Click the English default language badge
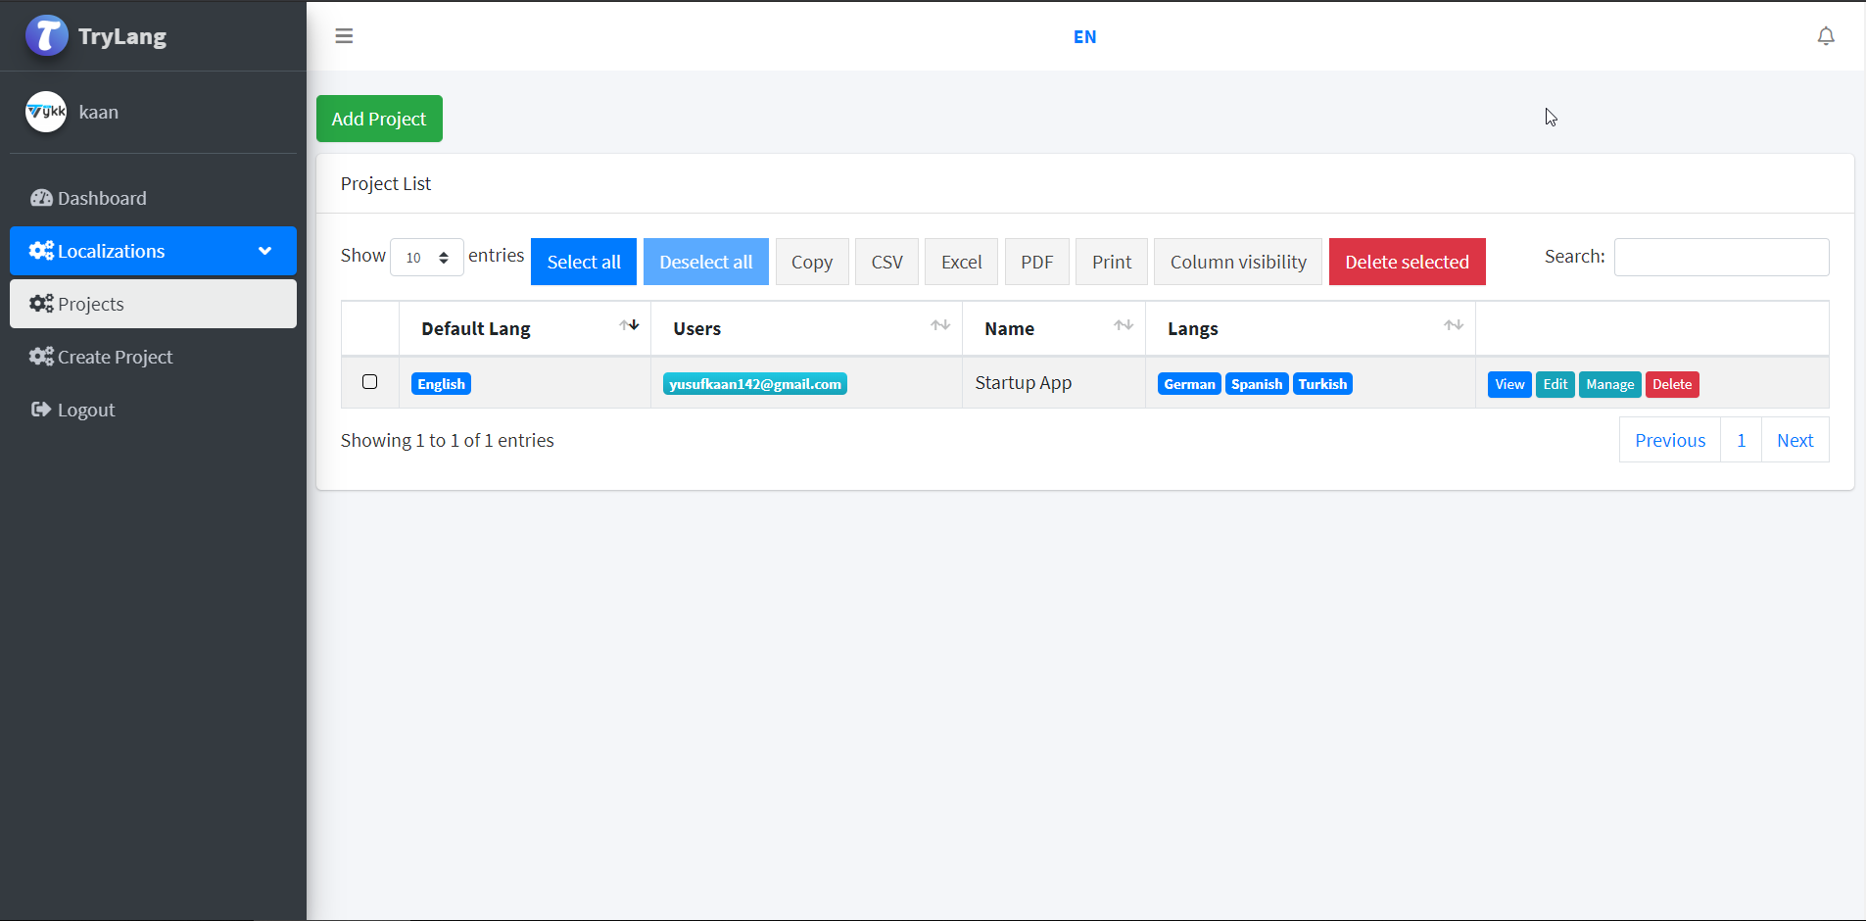This screenshot has width=1866, height=921. coord(441,384)
